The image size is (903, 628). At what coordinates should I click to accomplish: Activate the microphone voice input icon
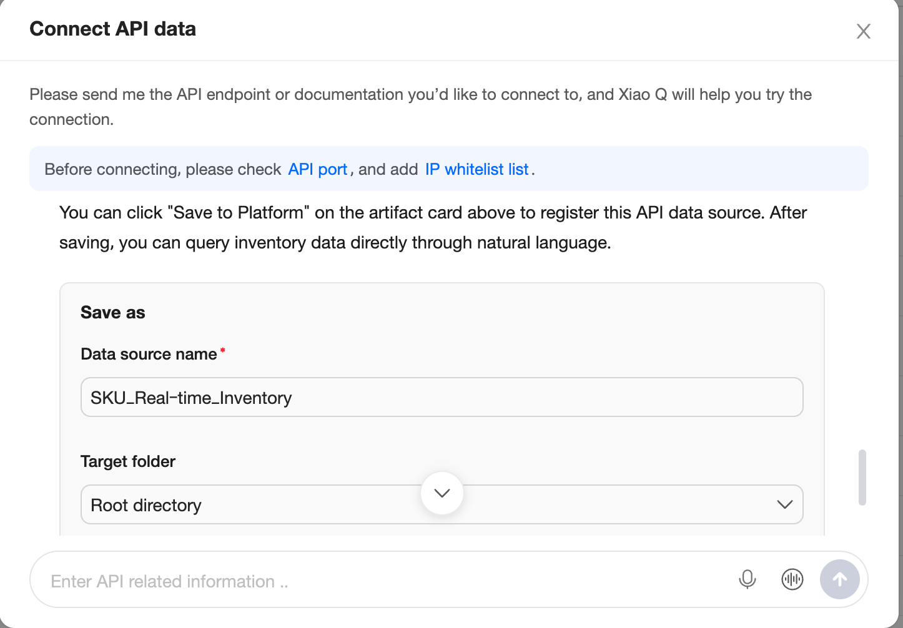tap(747, 579)
